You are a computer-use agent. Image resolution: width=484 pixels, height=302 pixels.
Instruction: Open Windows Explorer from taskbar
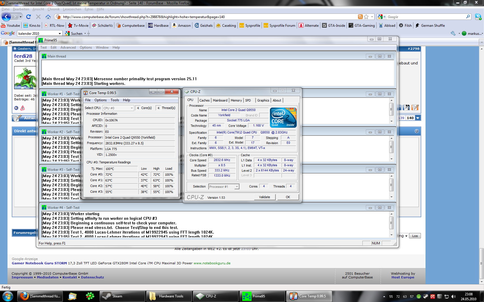pyautogui.click(x=72, y=296)
